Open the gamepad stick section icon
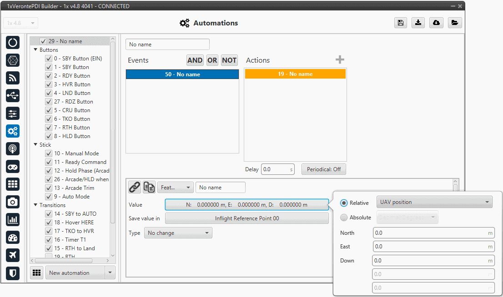503x297 pixels. click(x=13, y=167)
